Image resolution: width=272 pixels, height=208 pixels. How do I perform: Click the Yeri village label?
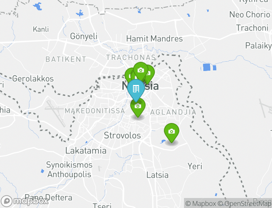(195, 166)
